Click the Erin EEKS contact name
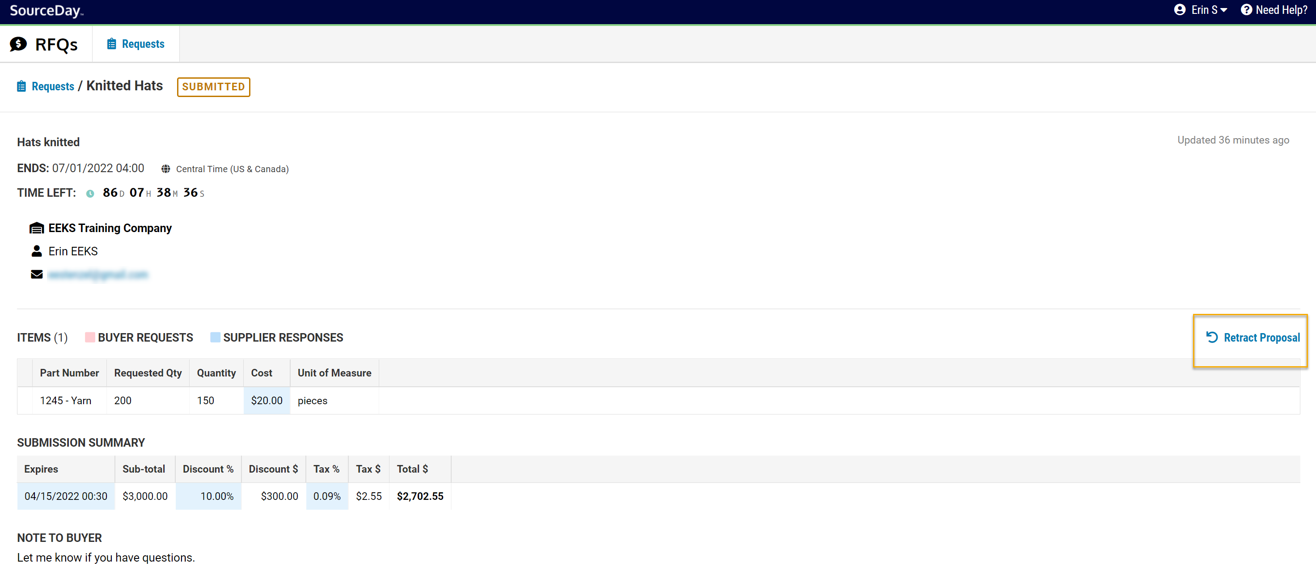 [x=73, y=251]
